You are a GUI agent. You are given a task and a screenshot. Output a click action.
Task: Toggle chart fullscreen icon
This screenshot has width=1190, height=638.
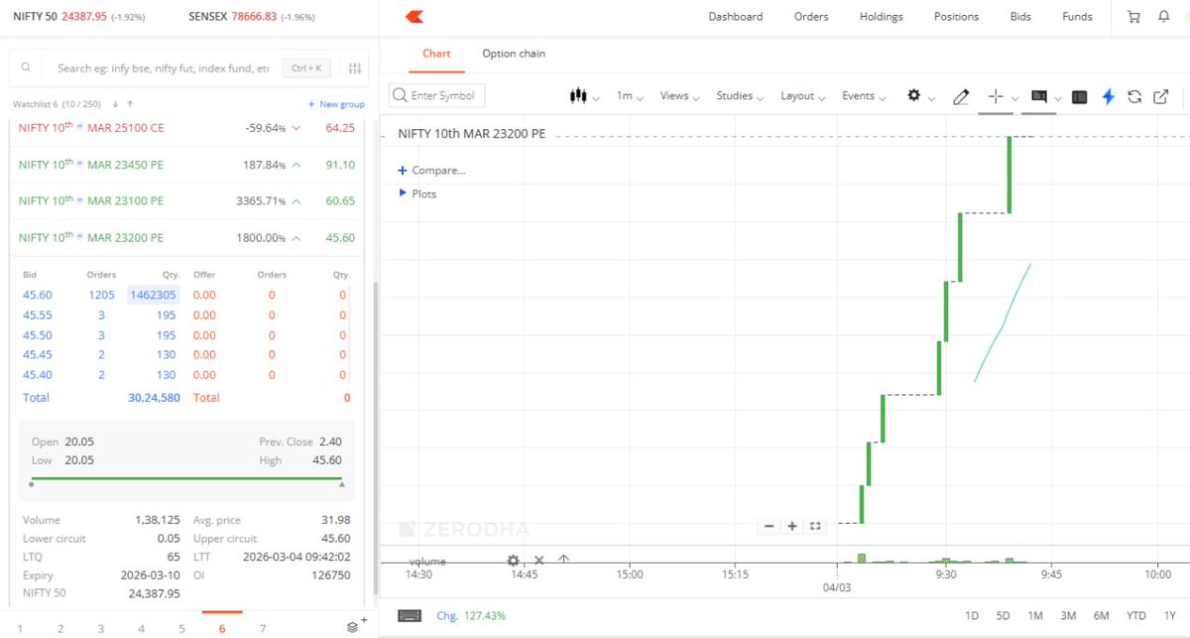815,526
